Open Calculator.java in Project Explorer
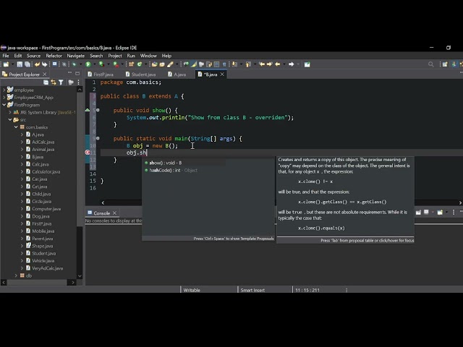The width and height of the screenshot is (463, 347). (x=46, y=171)
